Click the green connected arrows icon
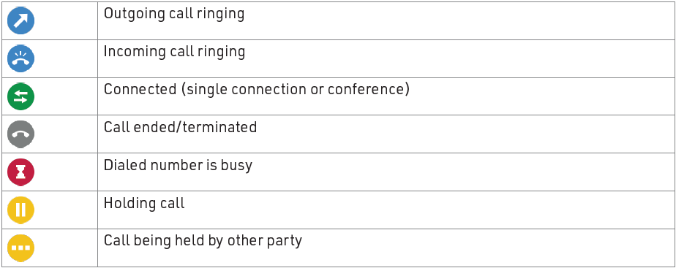Image resolution: width=676 pixels, height=268 pixels. click(20, 96)
